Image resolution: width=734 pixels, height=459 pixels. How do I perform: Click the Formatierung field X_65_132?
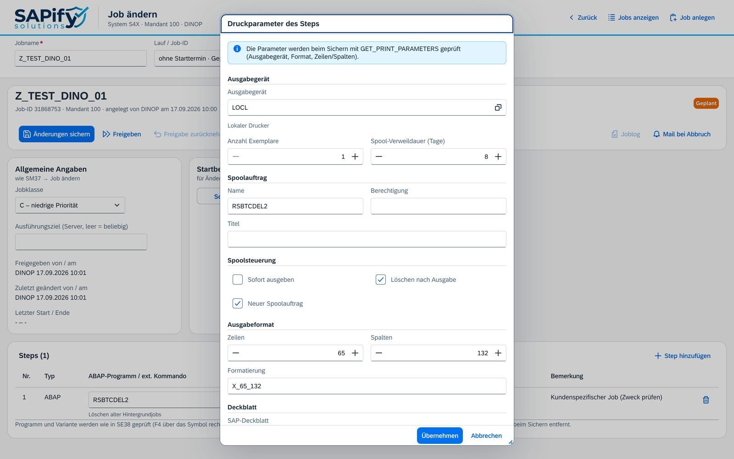(367, 386)
